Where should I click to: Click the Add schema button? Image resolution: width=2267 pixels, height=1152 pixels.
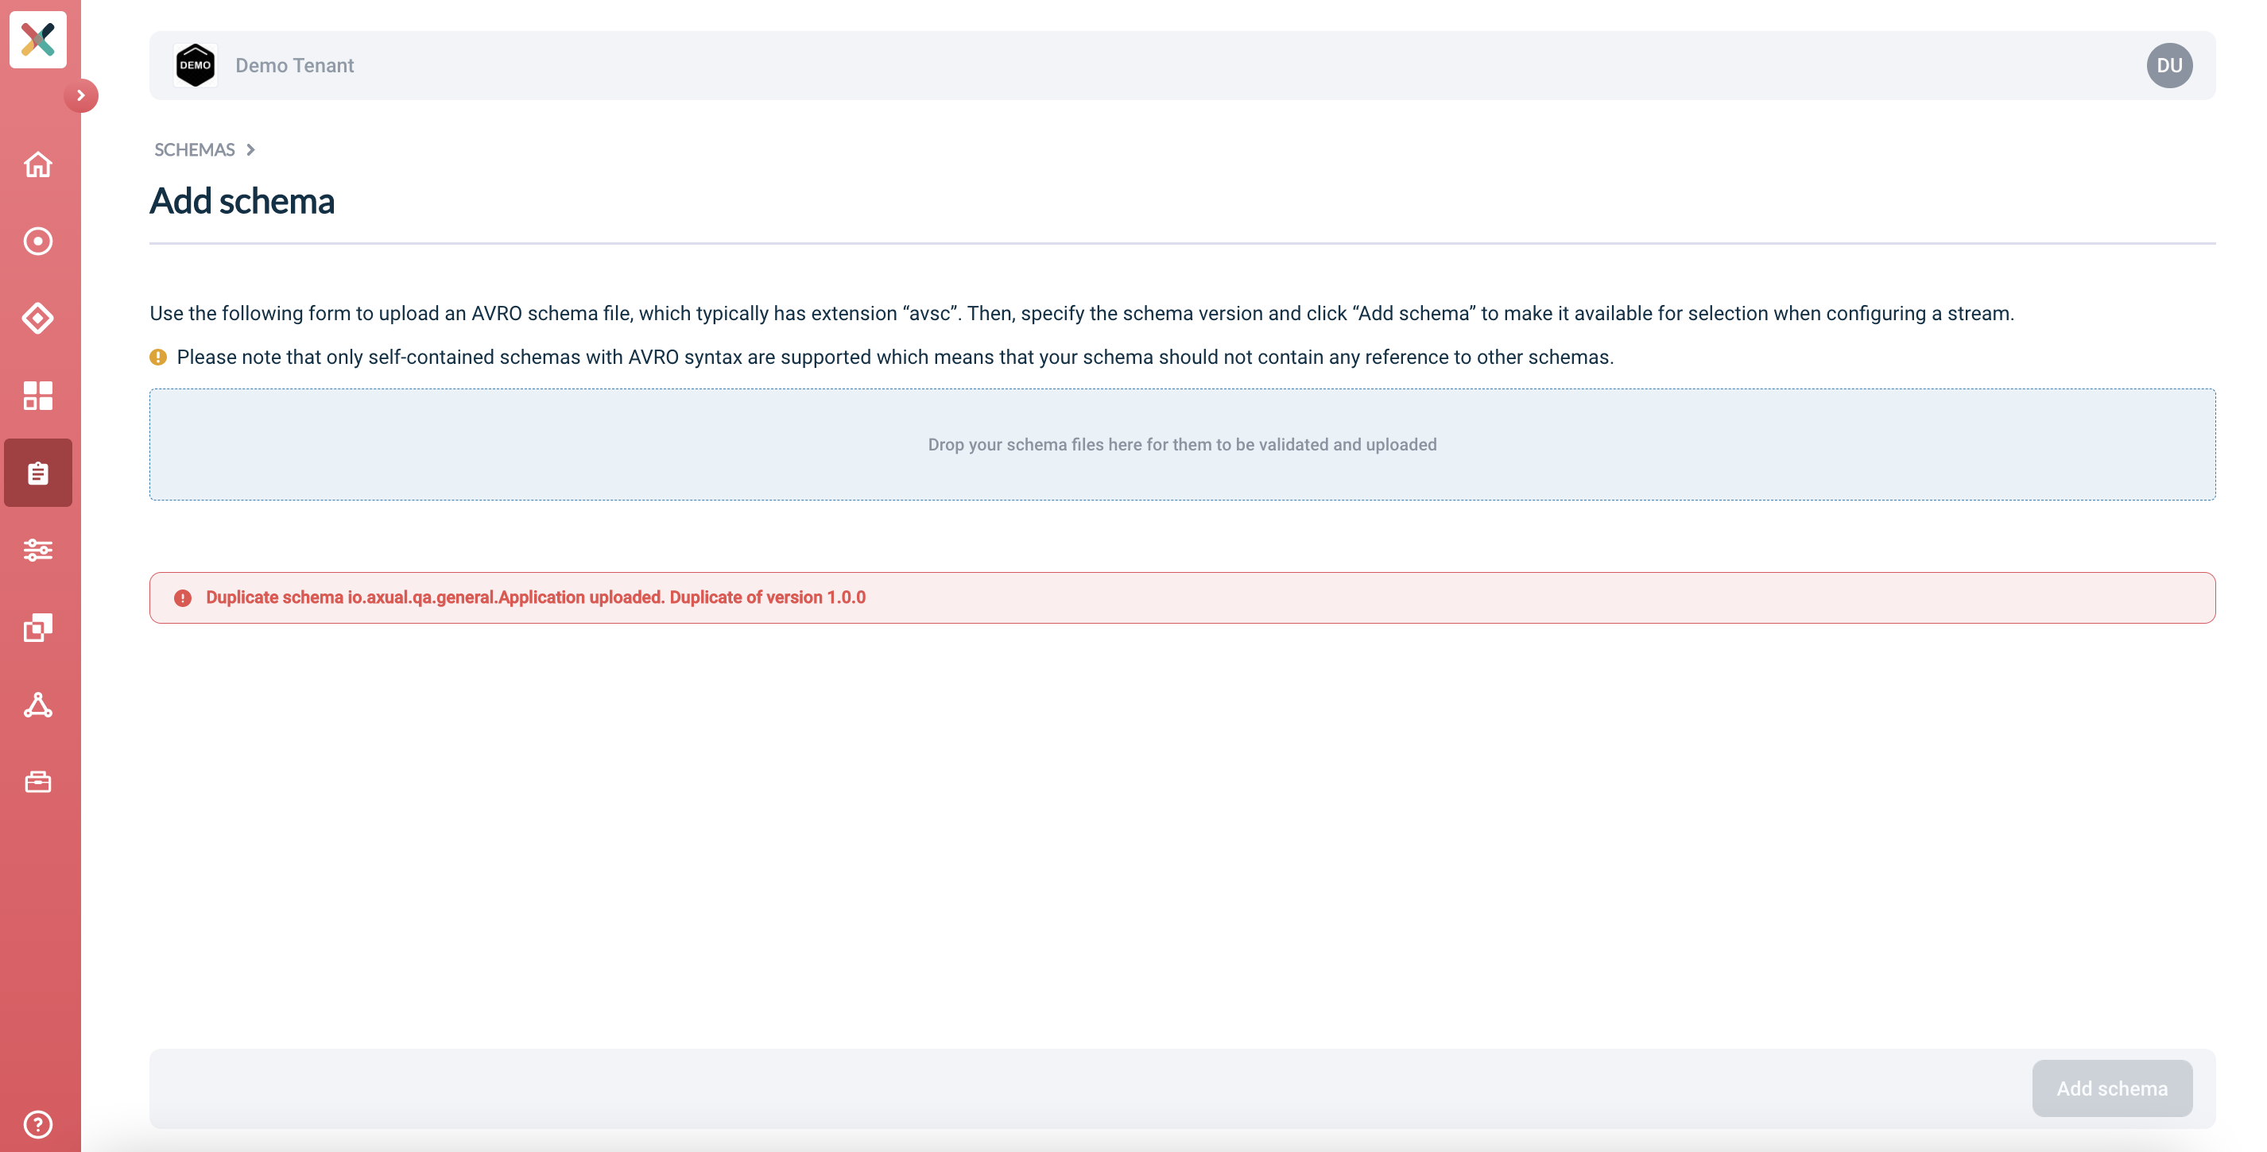[2112, 1088]
